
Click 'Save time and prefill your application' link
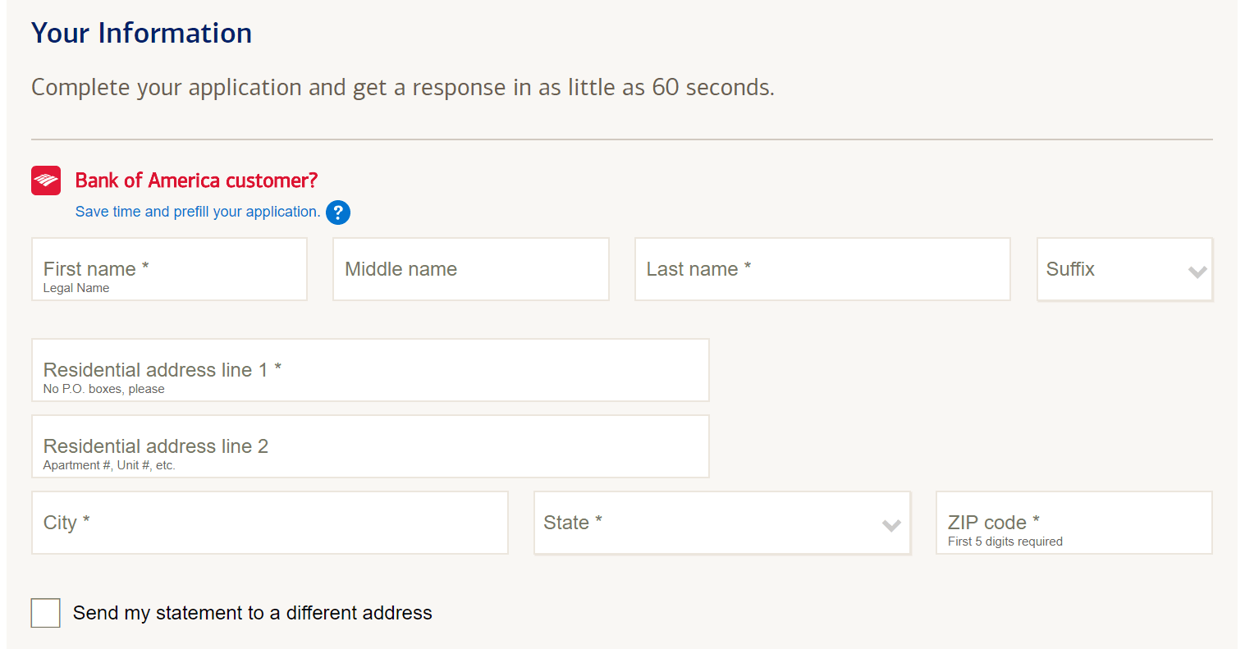coord(197,212)
